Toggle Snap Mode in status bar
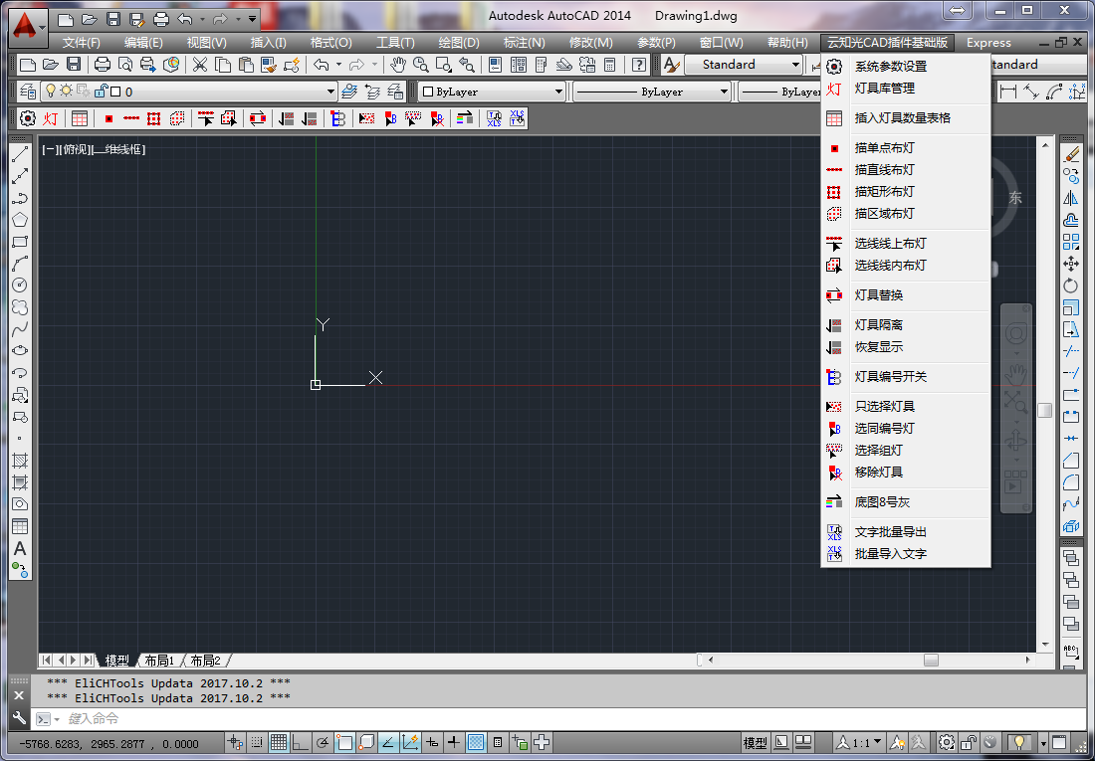Image resolution: width=1095 pixels, height=761 pixels. click(257, 742)
